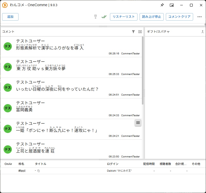Click the OneComme app logo icon
This screenshot has width=206, height=193.
point(5,5)
